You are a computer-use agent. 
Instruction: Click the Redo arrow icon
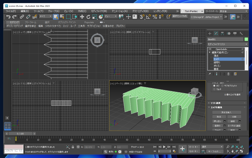point(14,17)
